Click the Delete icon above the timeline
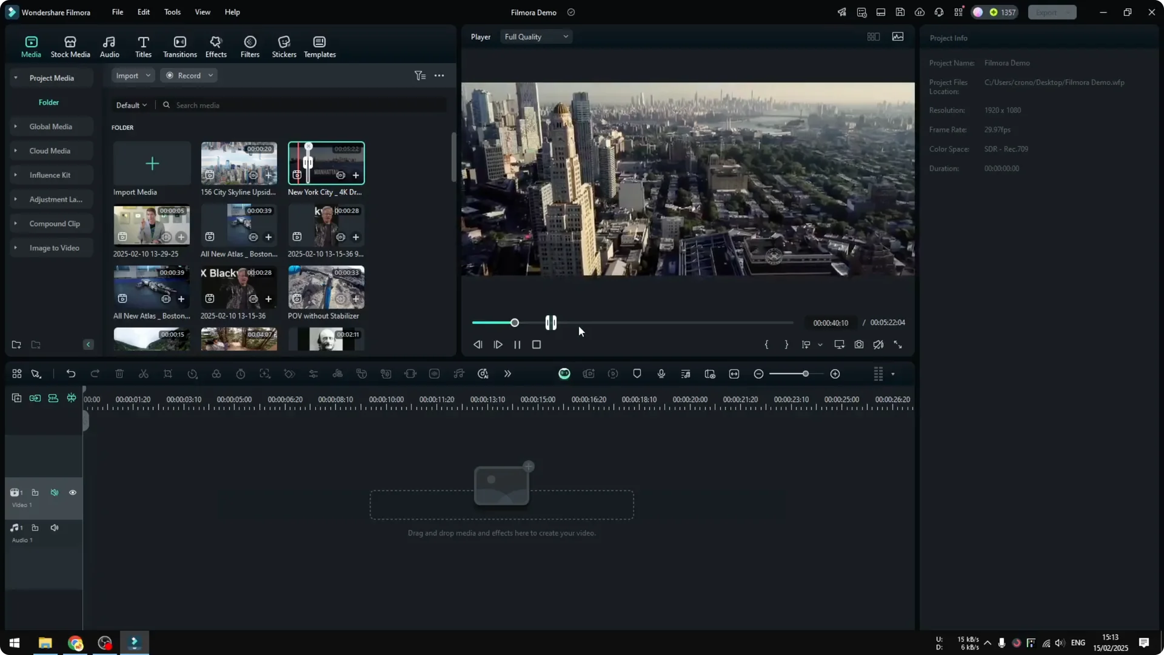 point(119,374)
